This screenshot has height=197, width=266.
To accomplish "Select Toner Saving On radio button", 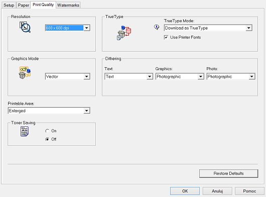I will [x=47, y=131].
